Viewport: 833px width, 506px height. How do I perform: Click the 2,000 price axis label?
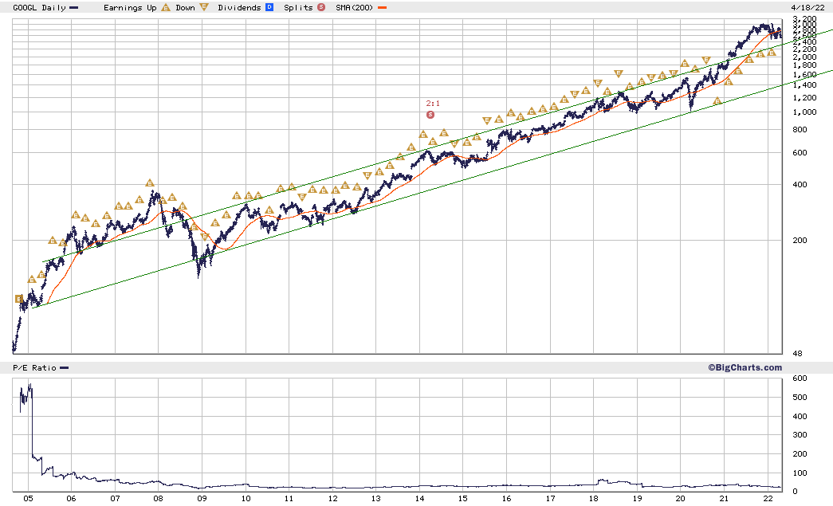805,57
